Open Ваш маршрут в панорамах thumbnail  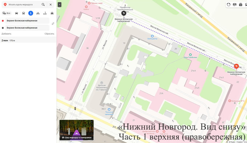[77, 130]
